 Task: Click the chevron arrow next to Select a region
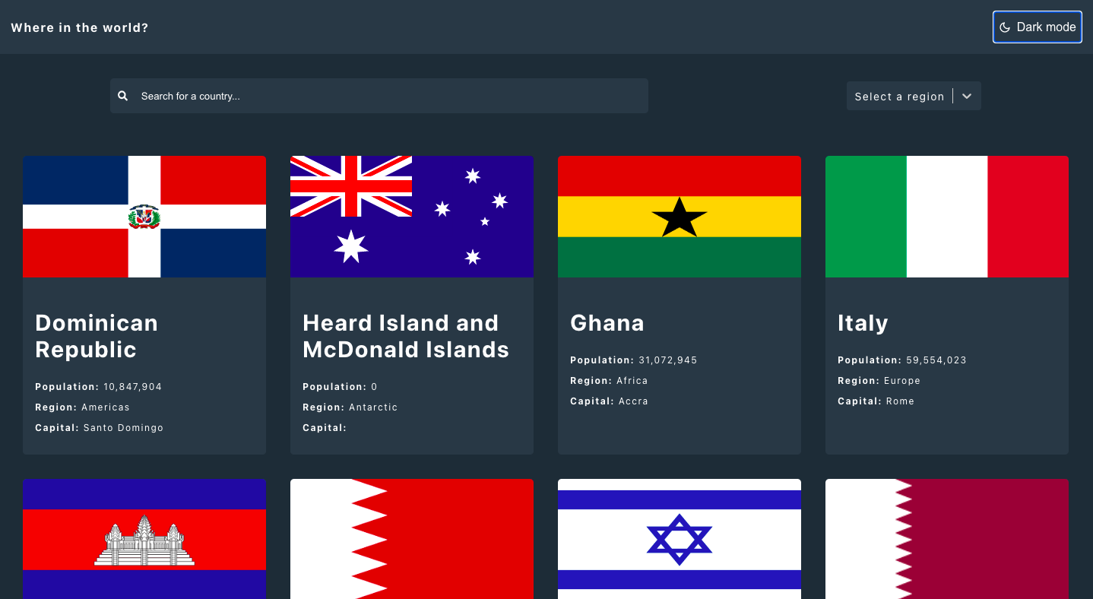(x=966, y=96)
